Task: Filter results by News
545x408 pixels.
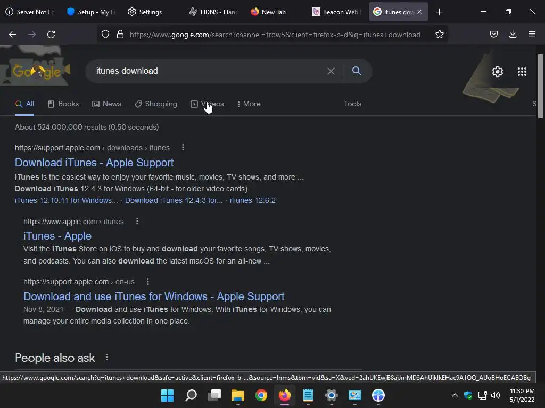Action: pos(106,104)
